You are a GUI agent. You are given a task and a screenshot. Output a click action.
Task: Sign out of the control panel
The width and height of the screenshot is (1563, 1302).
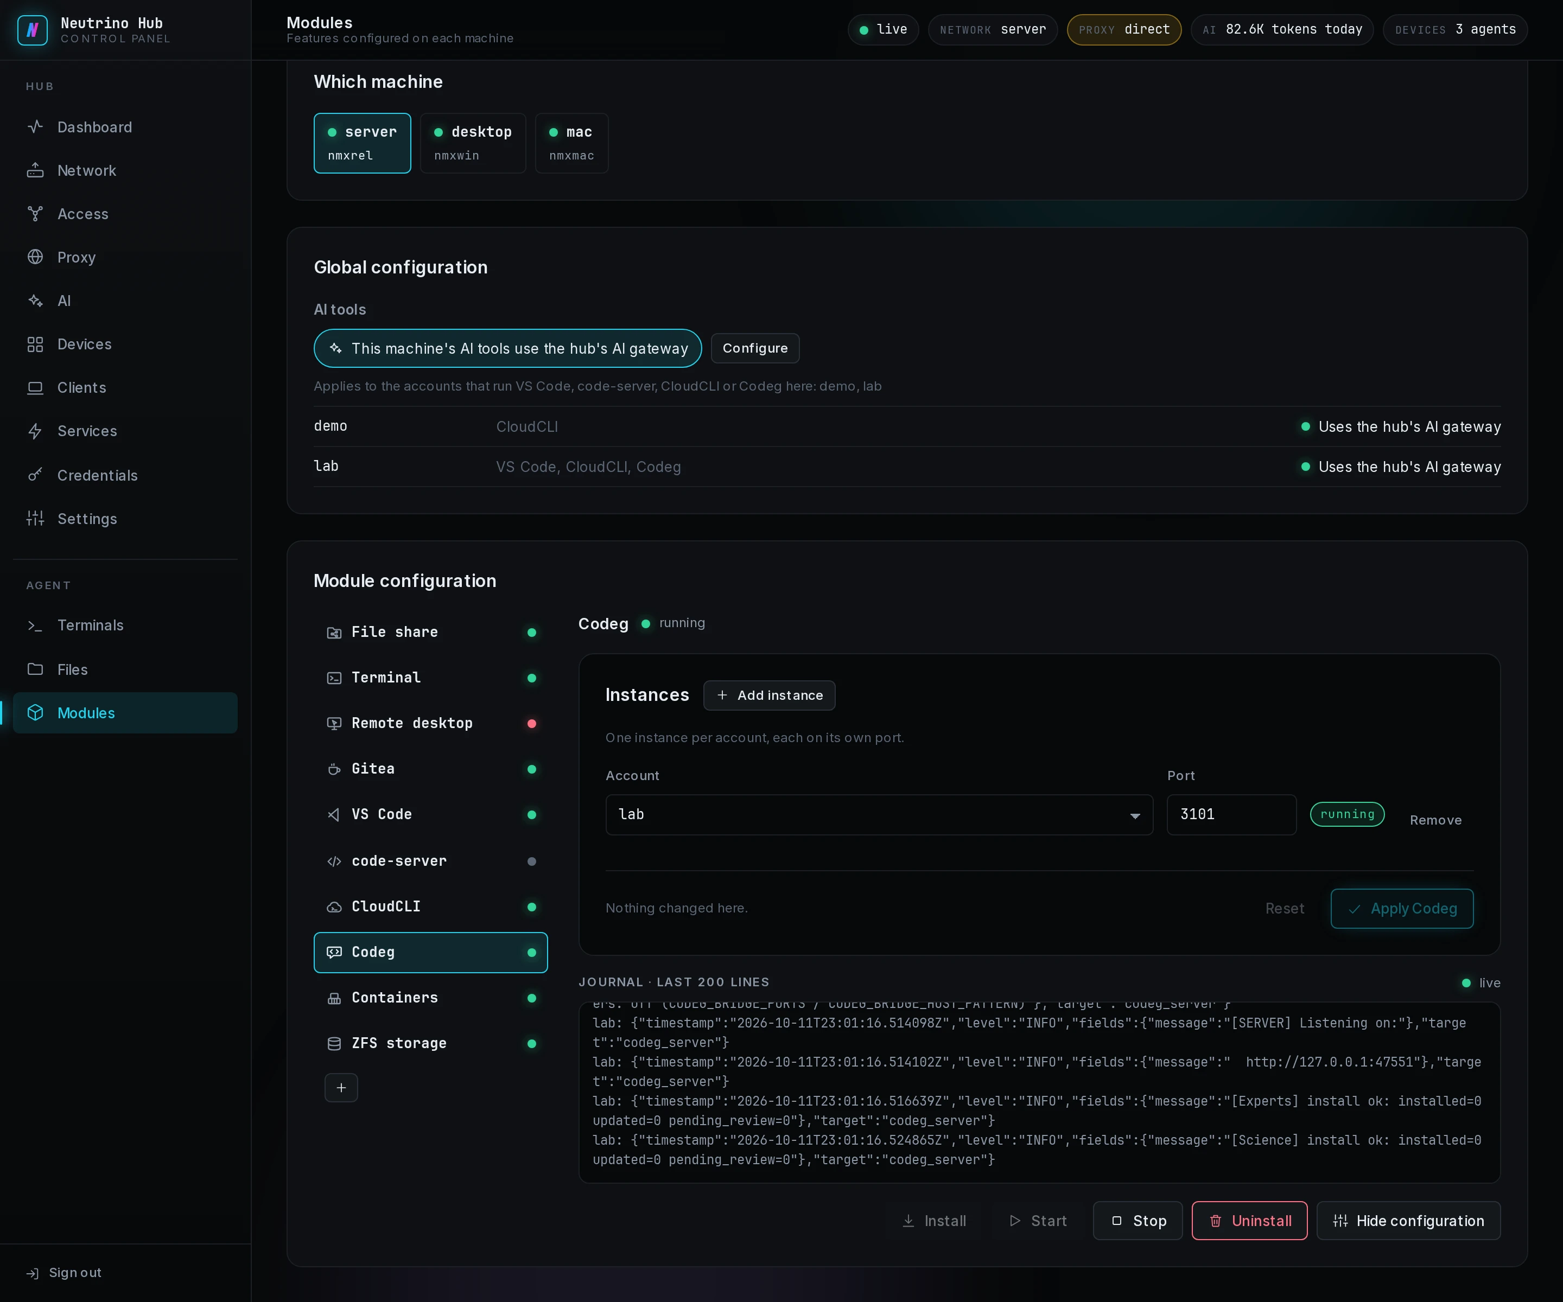point(64,1273)
